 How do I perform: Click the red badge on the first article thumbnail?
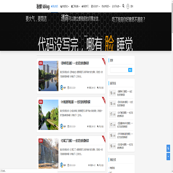41,63
